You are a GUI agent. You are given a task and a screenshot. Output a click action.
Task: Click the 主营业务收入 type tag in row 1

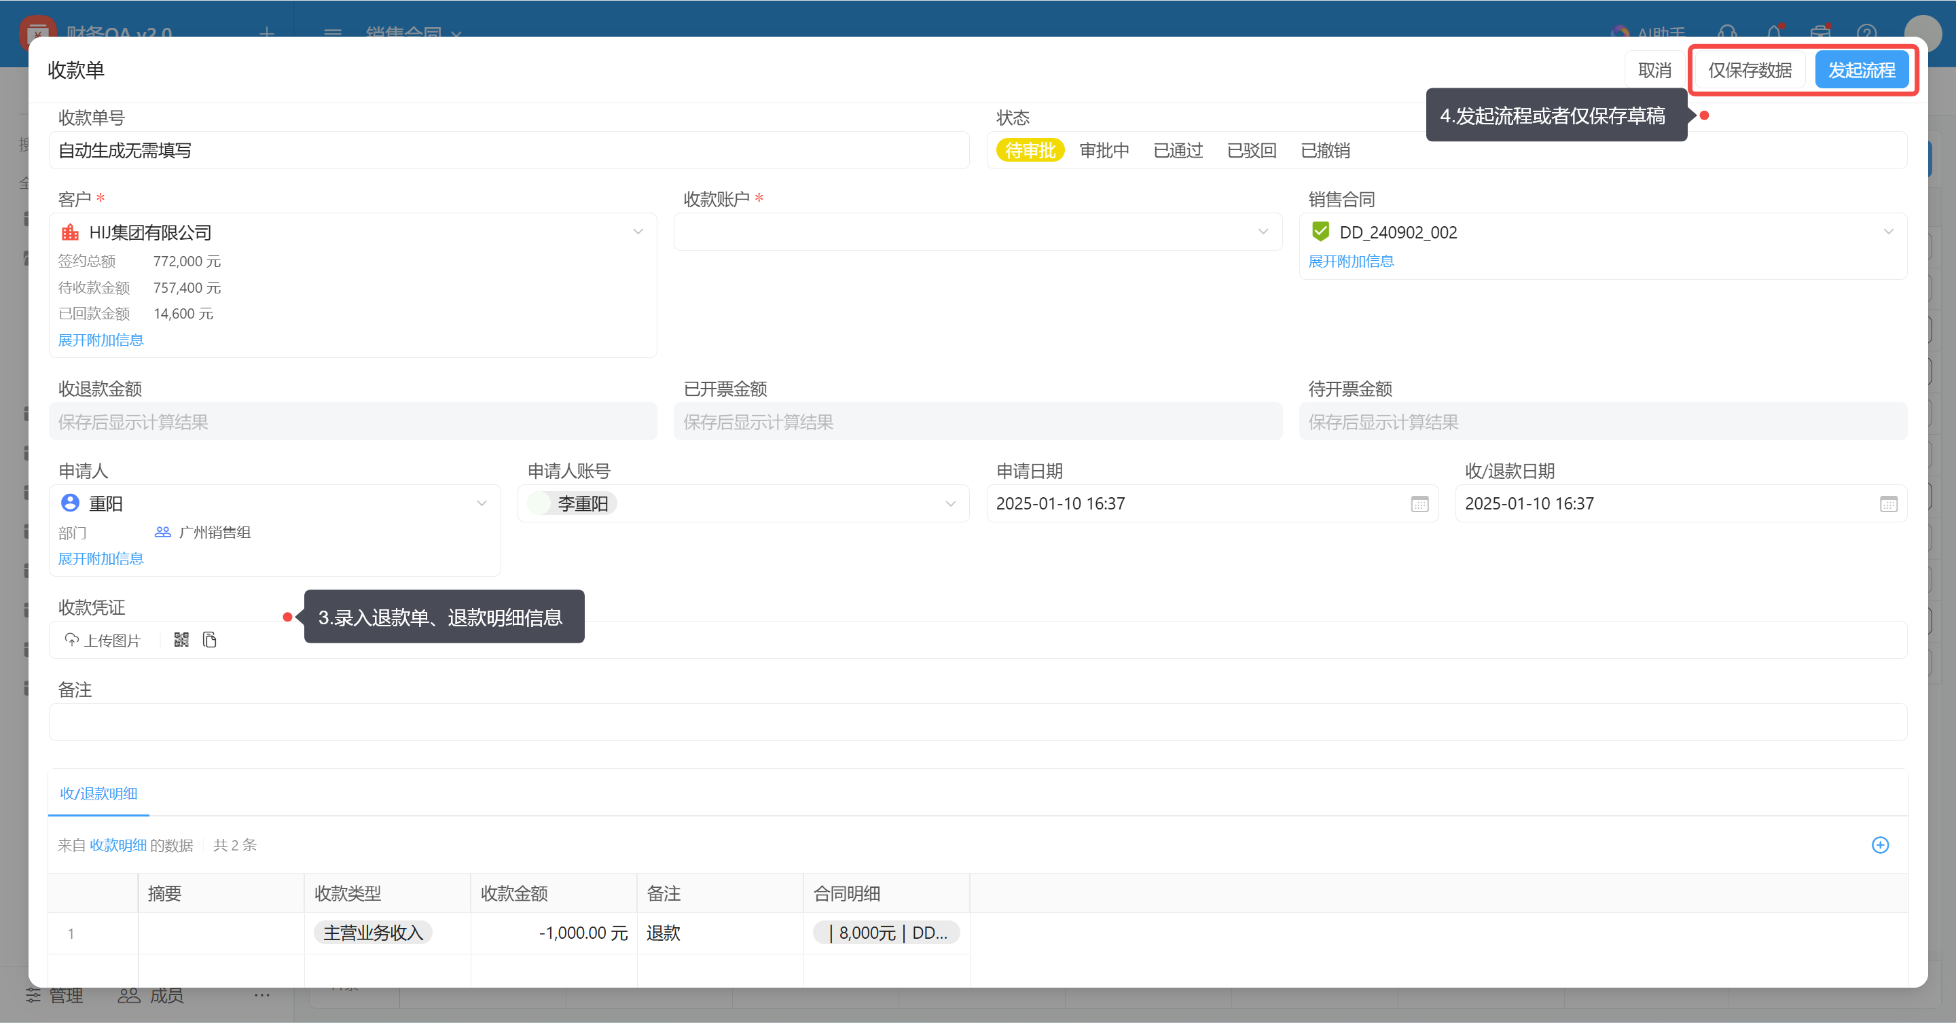click(x=373, y=933)
